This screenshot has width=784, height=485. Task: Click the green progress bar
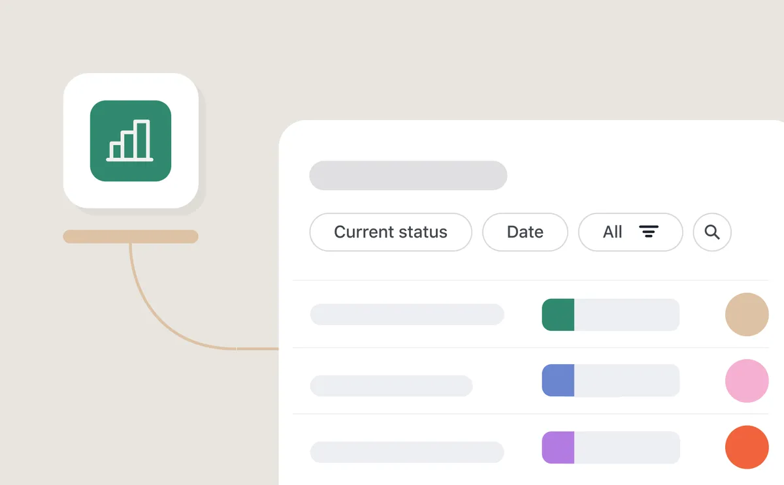pos(611,315)
